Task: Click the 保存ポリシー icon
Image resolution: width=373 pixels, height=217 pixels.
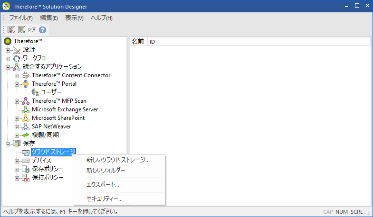Action: tap(26, 169)
